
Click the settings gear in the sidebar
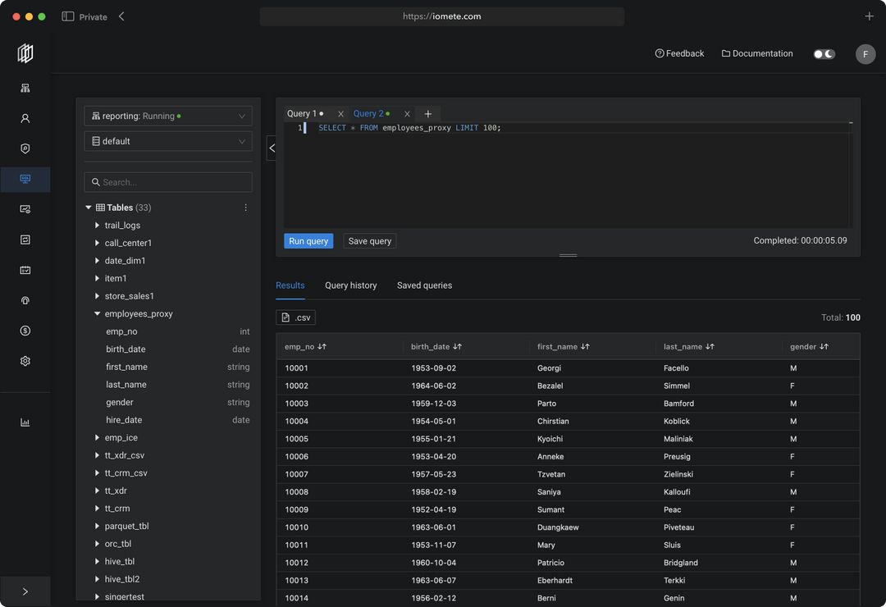point(25,361)
